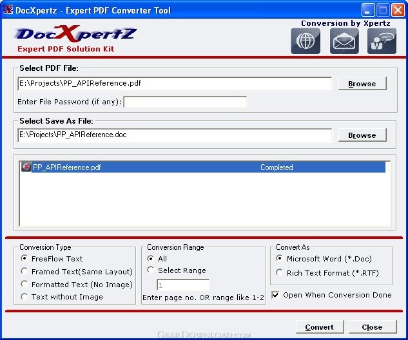
Task: Select Framed Text(Same Layout) conversion type
Action: click(x=24, y=272)
